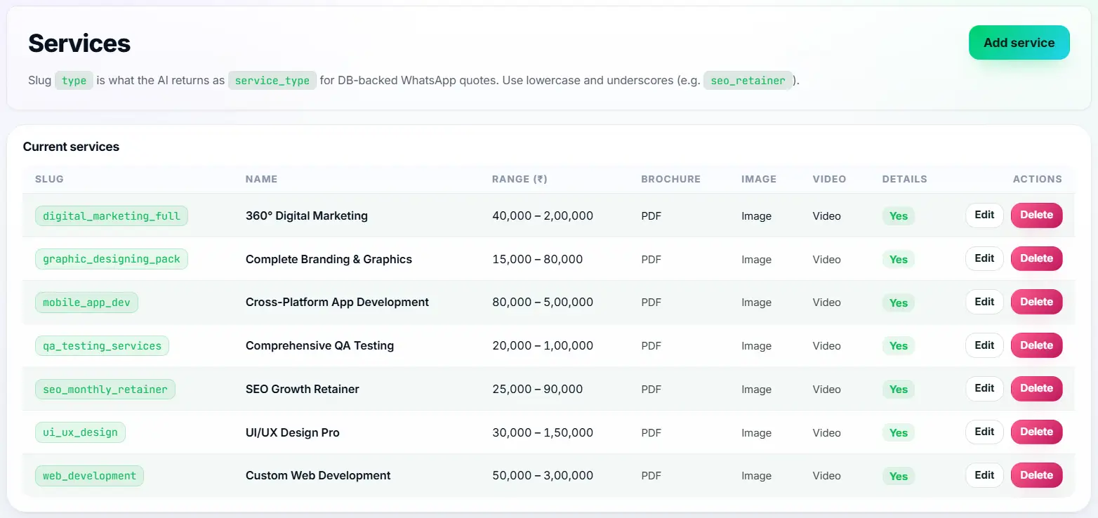
Task: Select the digital_marketing_full slug badge
Action: 112,216
